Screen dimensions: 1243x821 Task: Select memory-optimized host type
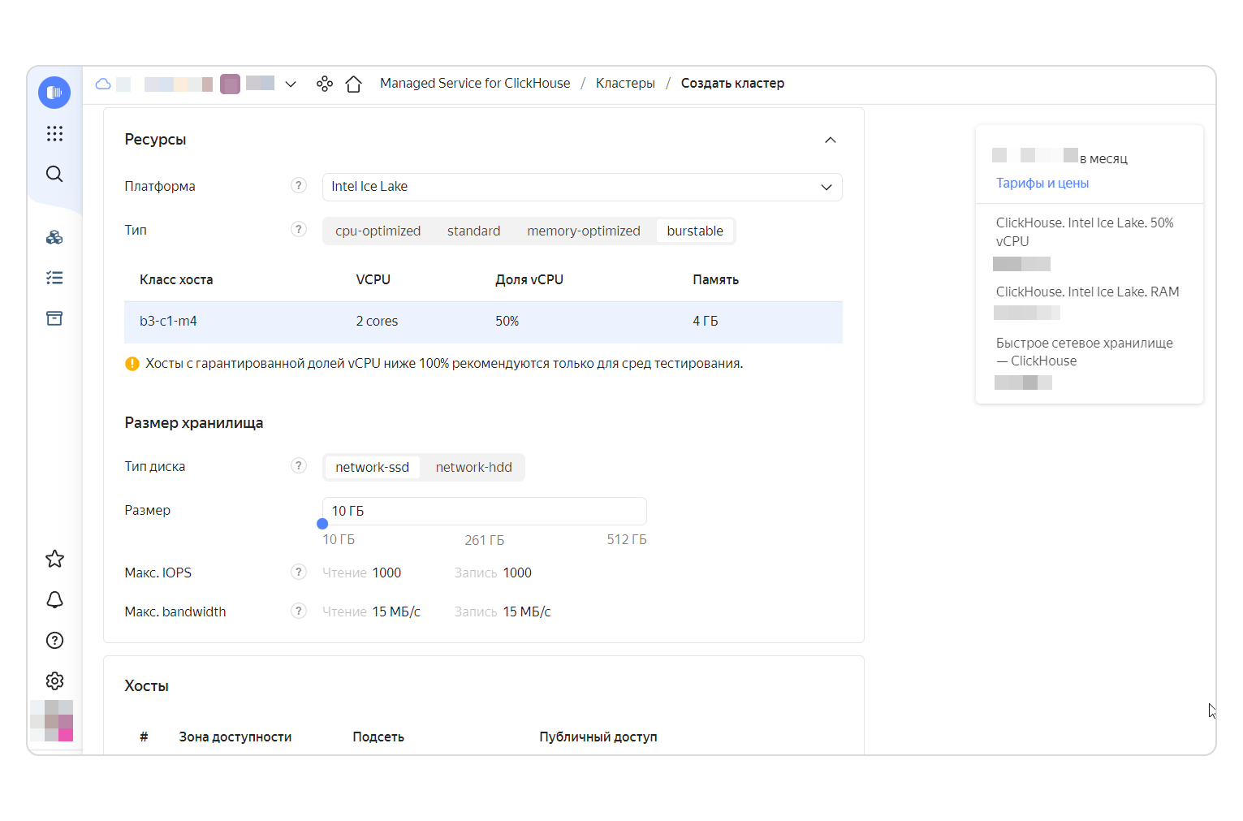[584, 231]
